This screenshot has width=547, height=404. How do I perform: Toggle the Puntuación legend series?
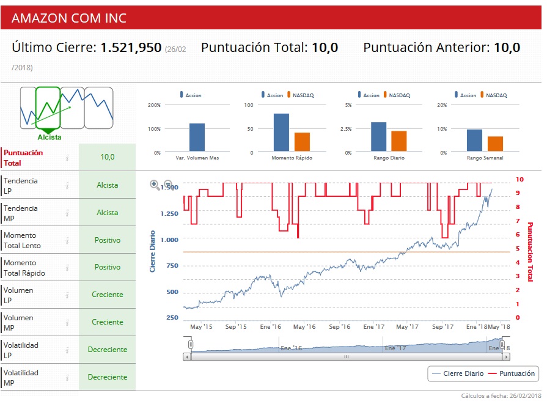[x=511, y=373]
